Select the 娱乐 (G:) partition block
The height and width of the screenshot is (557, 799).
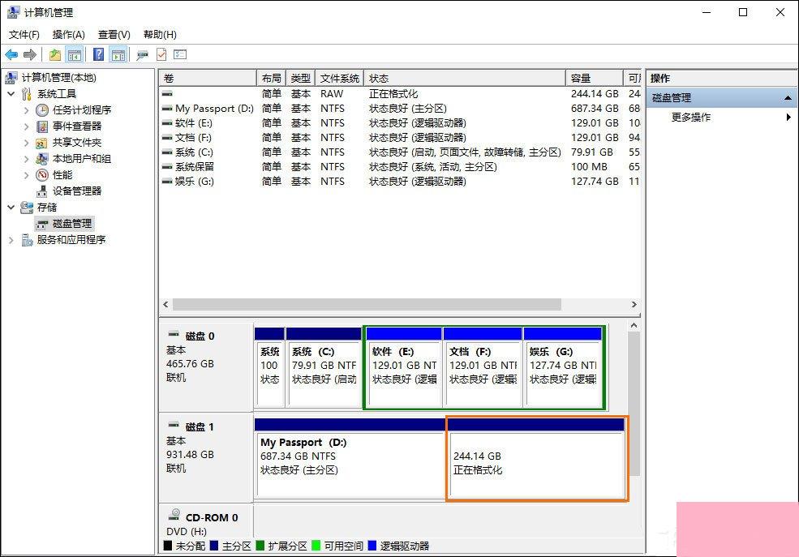(x=563, y=367)
